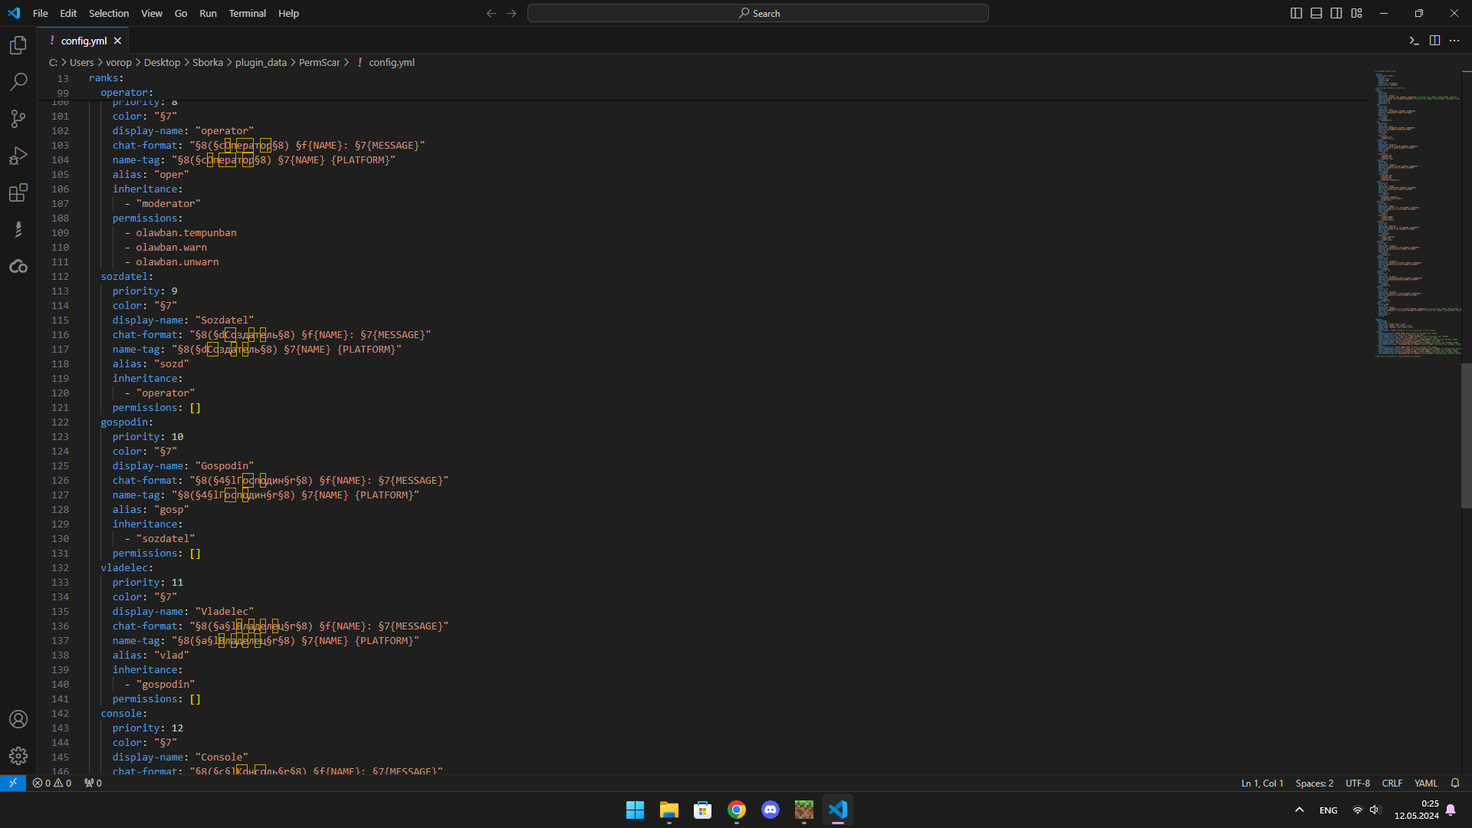Open the Manage gear settings icon

(x=18, y=756)
